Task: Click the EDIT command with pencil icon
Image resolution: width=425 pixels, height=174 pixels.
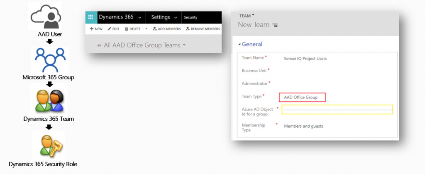Action: [113, 29]
